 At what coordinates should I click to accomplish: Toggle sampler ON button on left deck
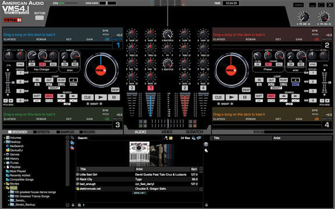(x=65, y=64)
